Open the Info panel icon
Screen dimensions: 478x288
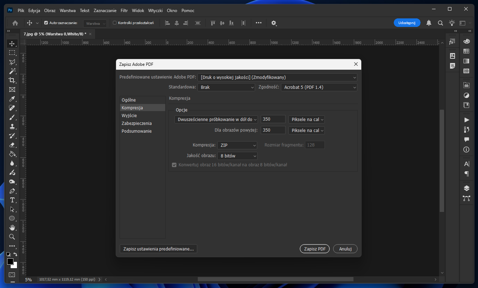point(466,150)
